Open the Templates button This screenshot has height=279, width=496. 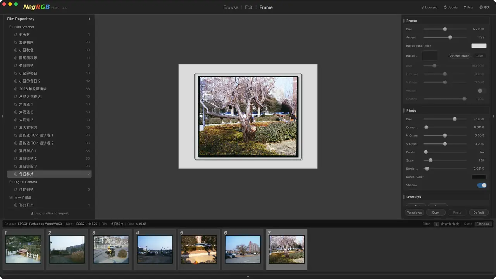(414, 212)
